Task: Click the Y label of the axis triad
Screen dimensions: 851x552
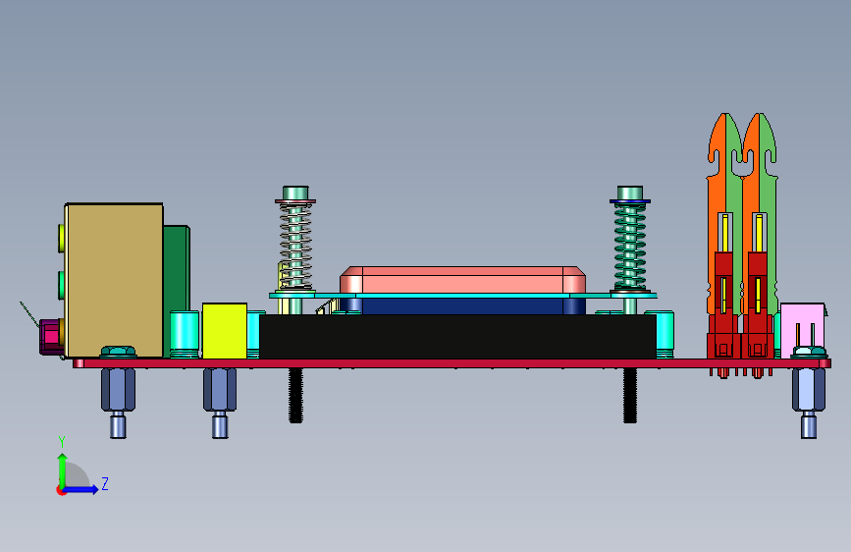Action: [x=62, y=442]
